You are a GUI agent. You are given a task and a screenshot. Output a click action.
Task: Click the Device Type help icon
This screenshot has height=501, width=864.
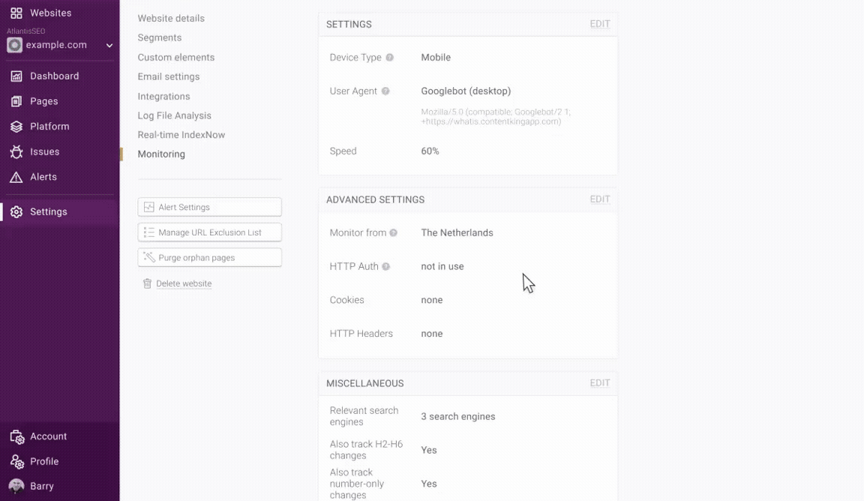click(389, 57)
